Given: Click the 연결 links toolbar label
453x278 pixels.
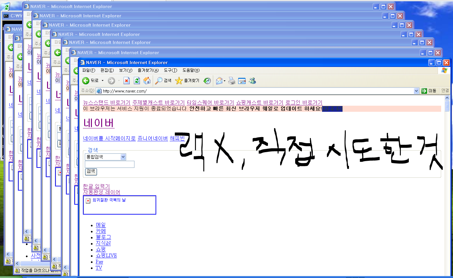Looking at the screenshot, I should pos(445,91).
